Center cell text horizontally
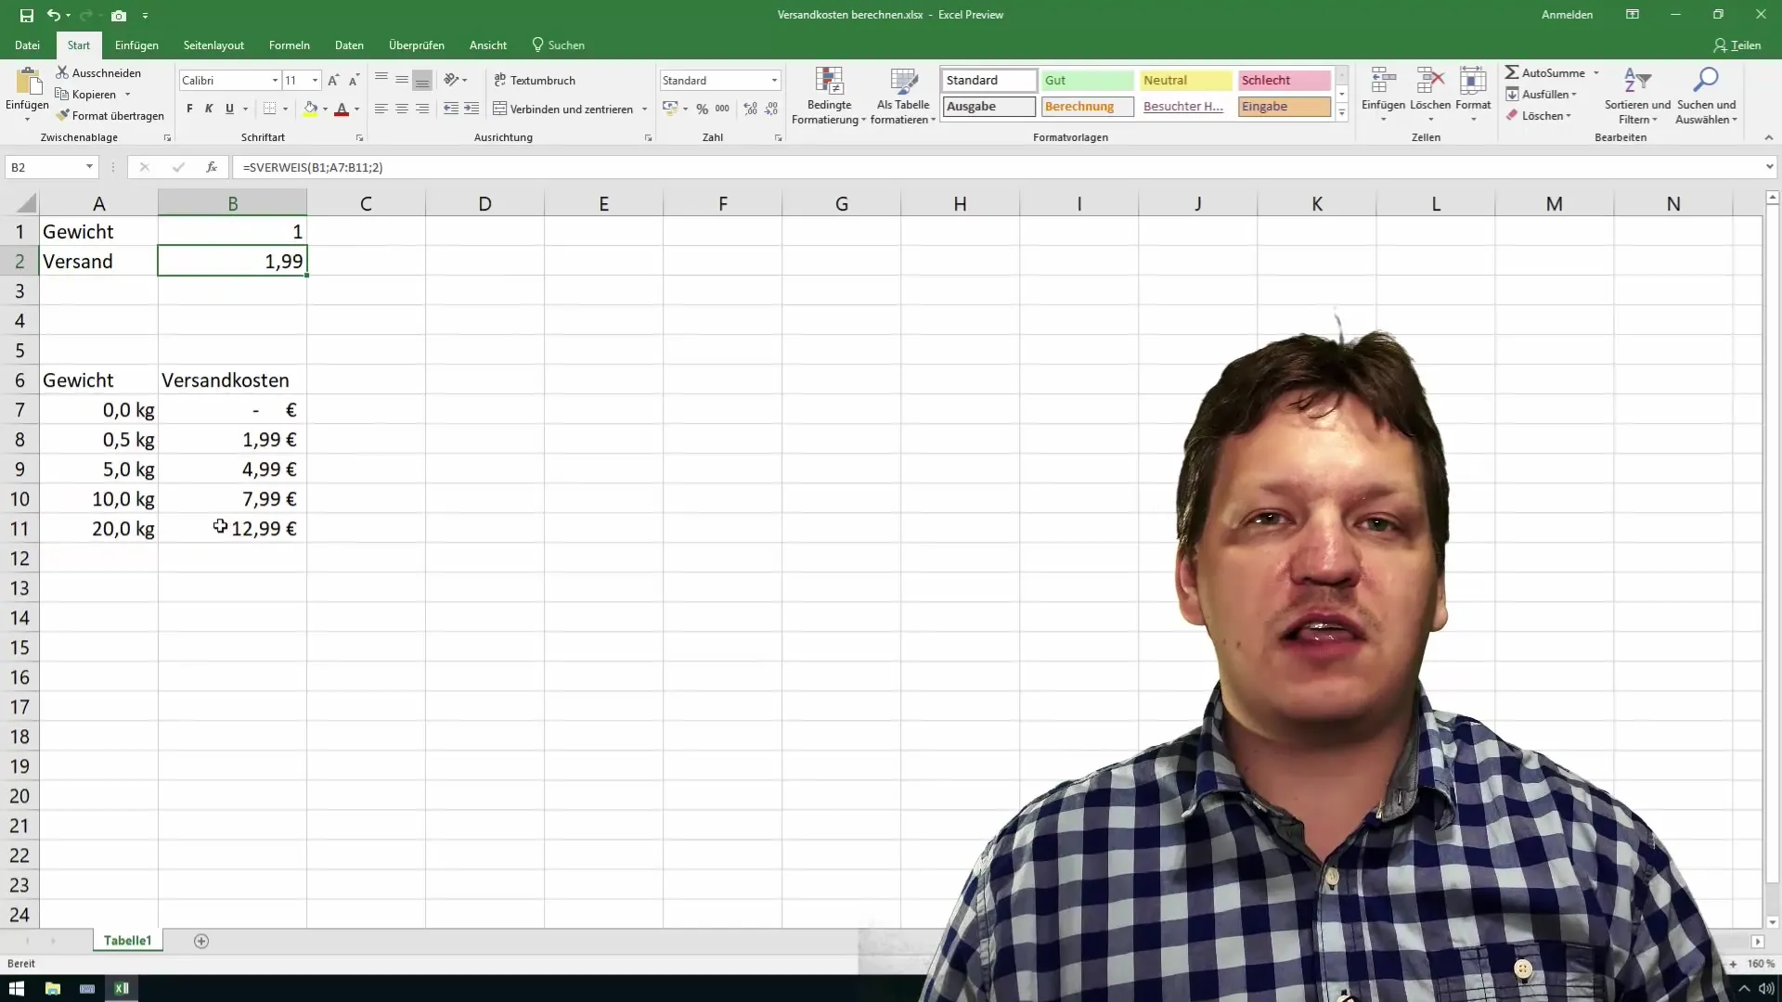 [x=402, y=109]
